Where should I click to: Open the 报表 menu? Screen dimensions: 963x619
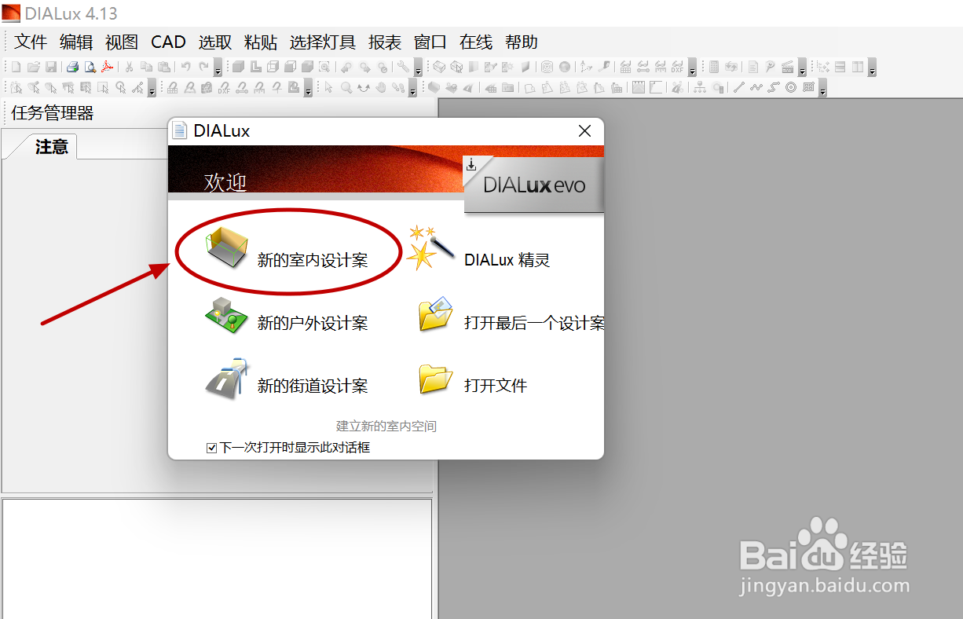coord(385,42)
